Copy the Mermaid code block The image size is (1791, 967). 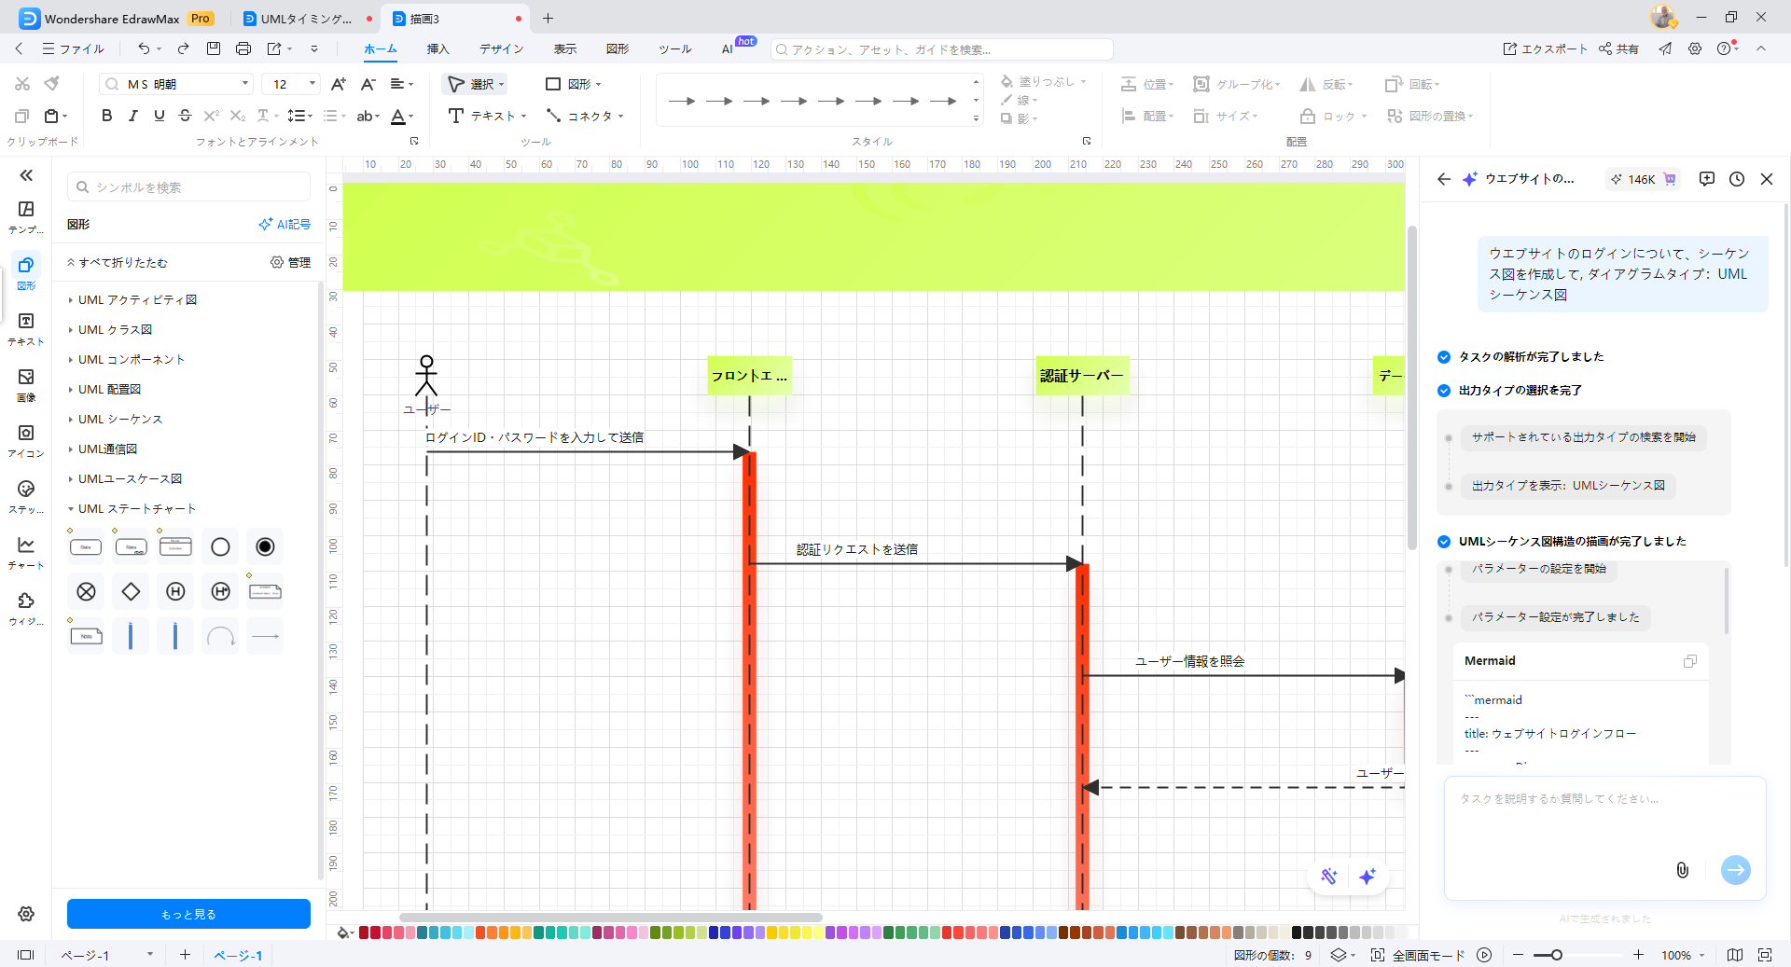(x=1689, y=661)
